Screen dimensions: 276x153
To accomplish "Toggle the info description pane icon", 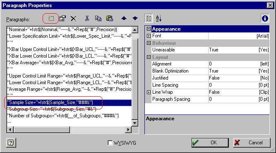I will coord(265,18).
